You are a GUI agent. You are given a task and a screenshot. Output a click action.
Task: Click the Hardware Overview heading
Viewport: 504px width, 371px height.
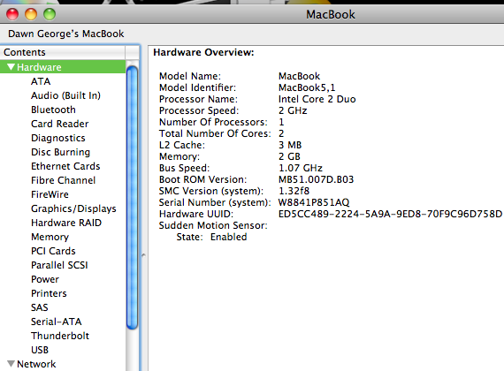point(203,52)
